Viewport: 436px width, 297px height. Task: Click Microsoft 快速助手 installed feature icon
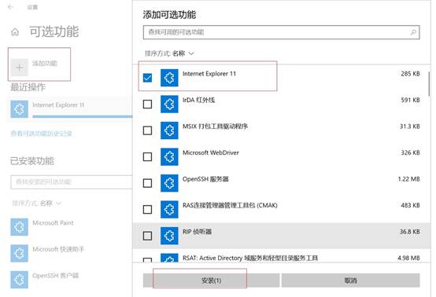click(x=19, y=253)
